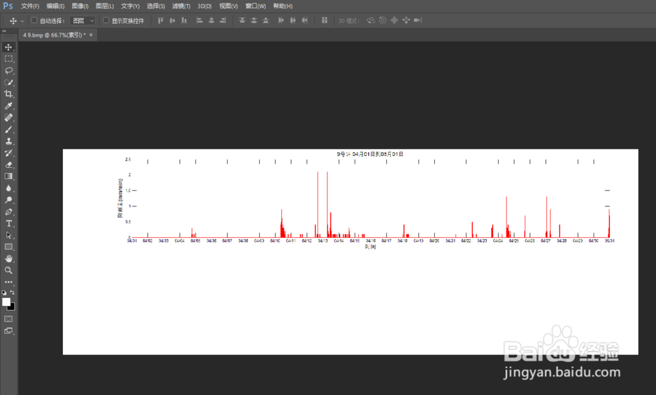The height and width of the screenshot is (395, 656).
Task: Select the Pen tool
Action: pos(9,212)
